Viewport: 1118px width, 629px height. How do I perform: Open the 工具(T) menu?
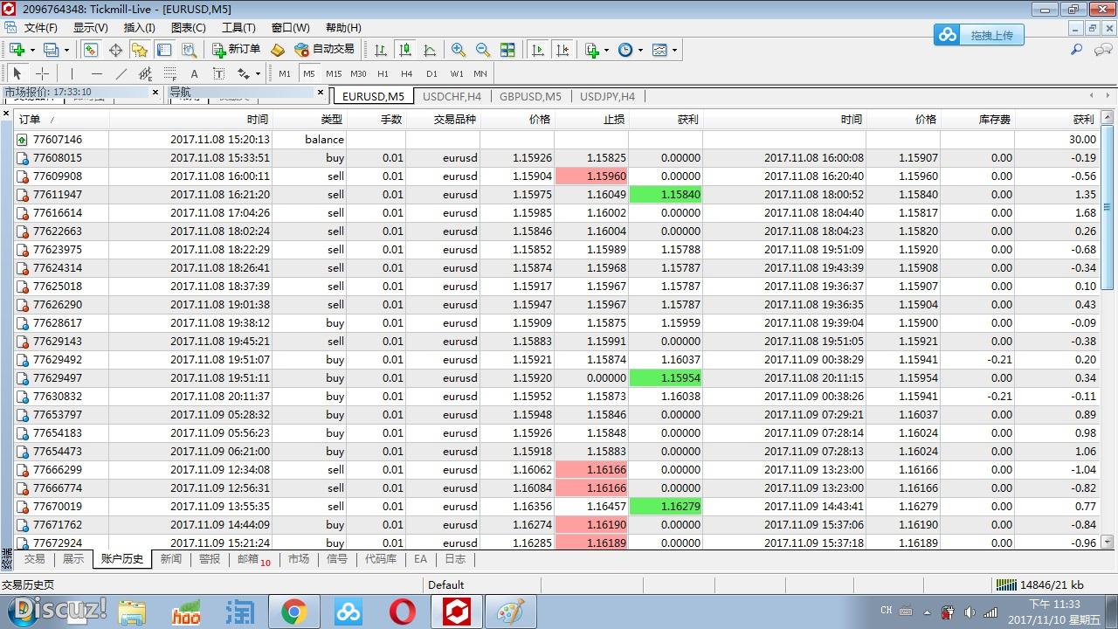click(x=238, y=28)
